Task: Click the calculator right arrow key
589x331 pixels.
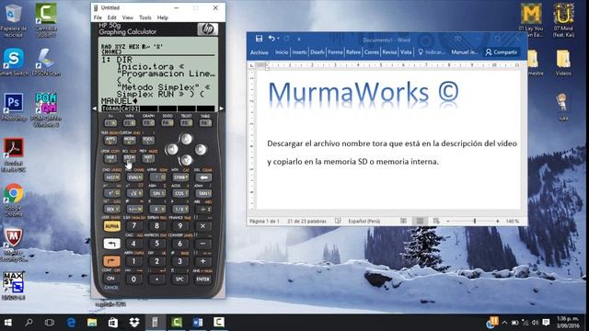Action: (201, 149)
